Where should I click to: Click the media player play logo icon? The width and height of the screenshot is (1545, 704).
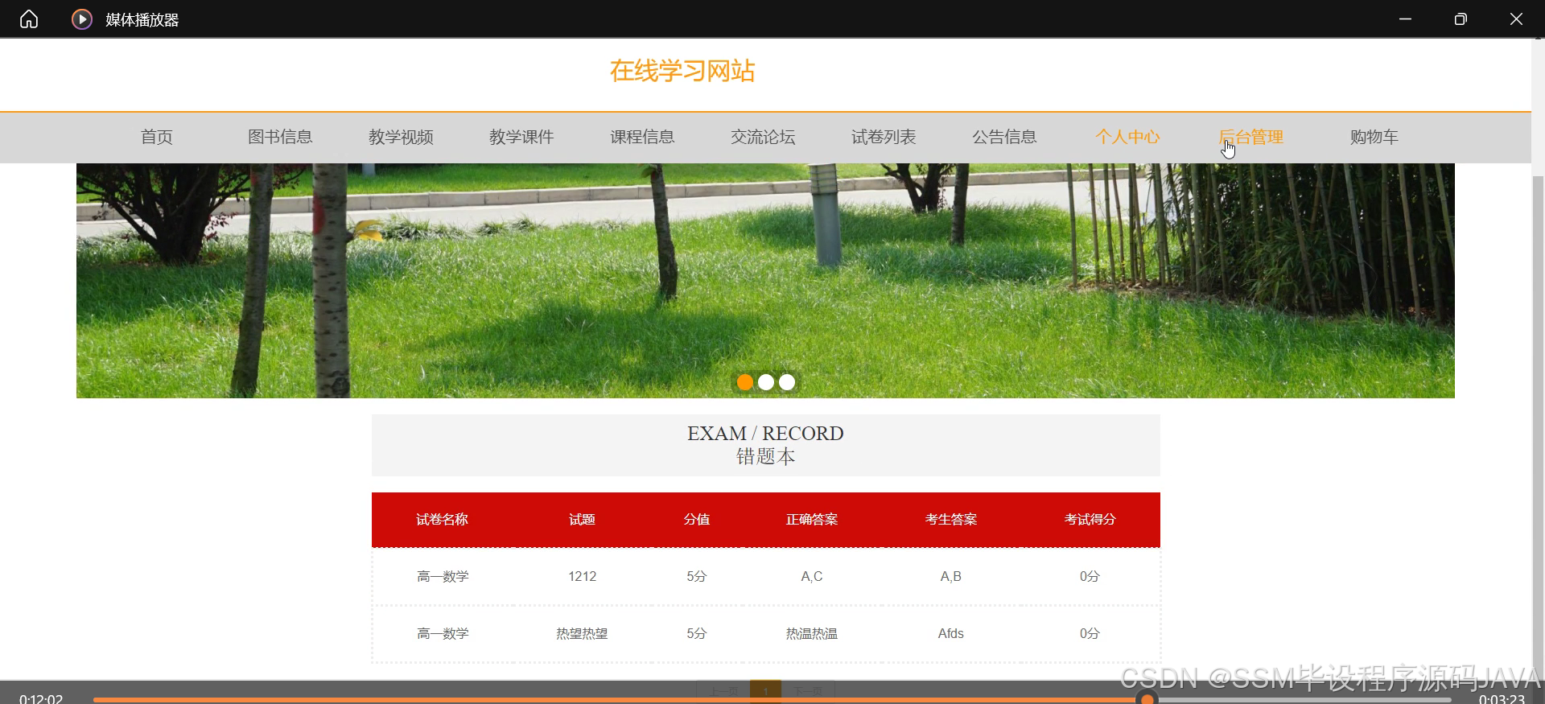coord(82,19)
